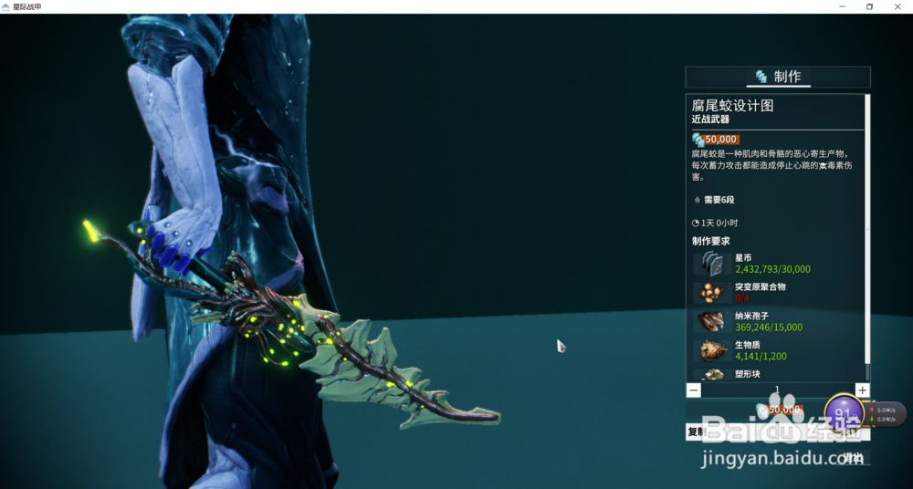Click the clock icon beside 1天 0小时
The image size is (913, 489).
(696, 223)
